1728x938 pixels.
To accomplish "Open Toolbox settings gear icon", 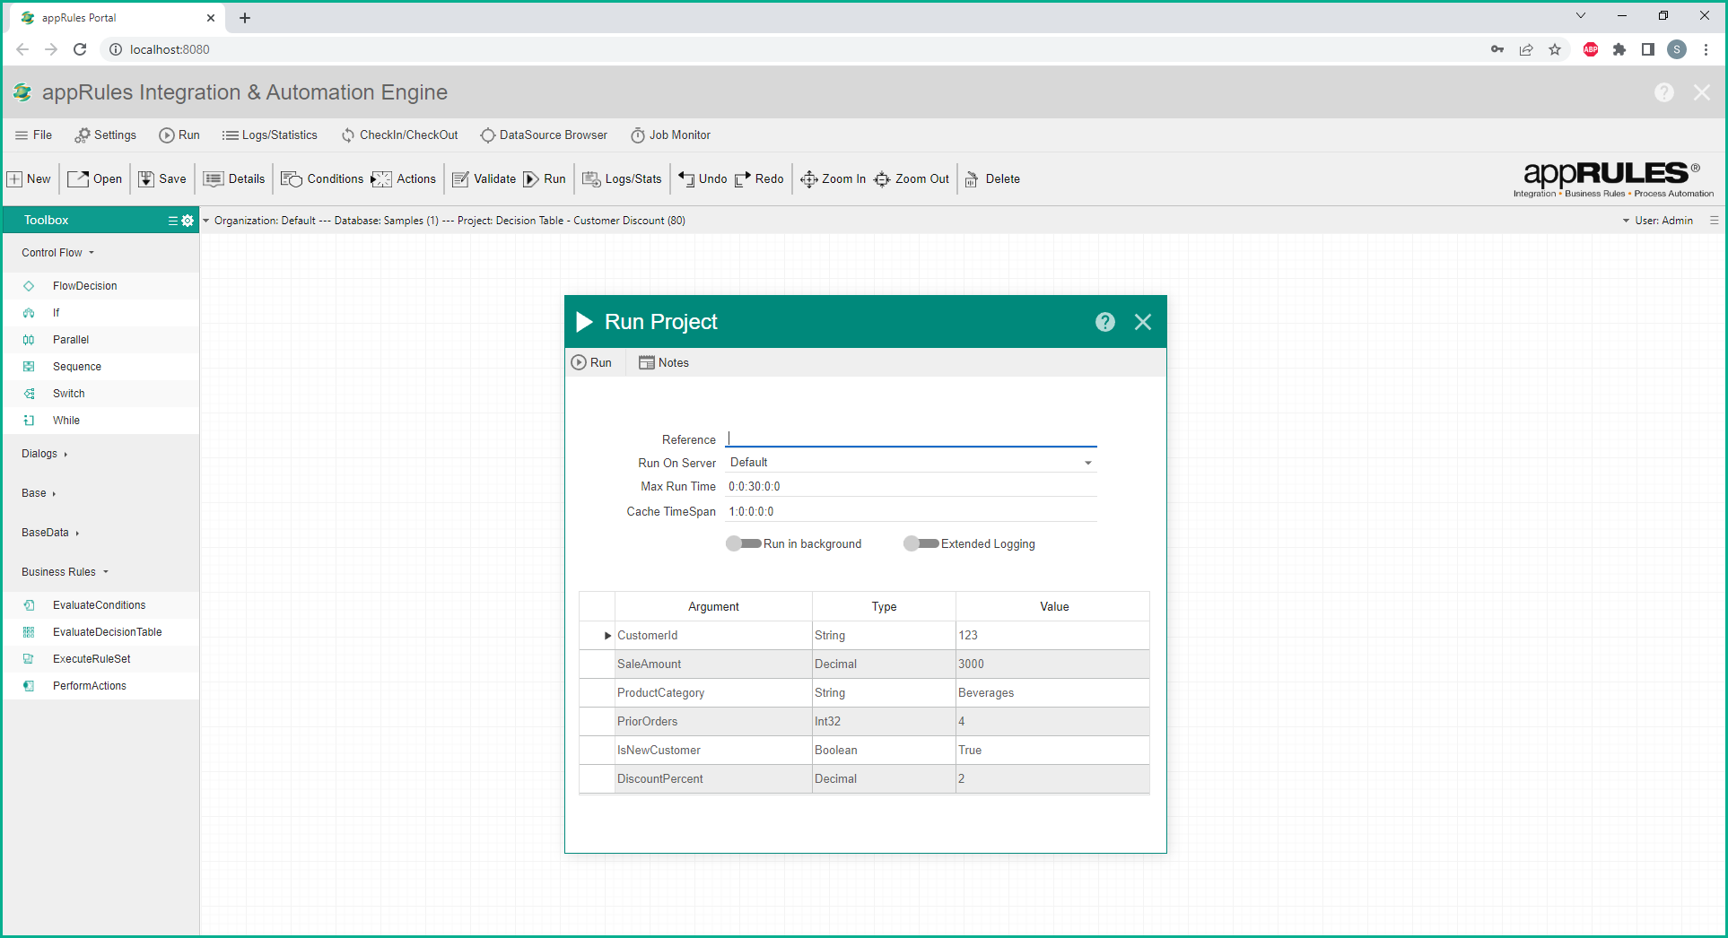I will (x=188, y=221).
